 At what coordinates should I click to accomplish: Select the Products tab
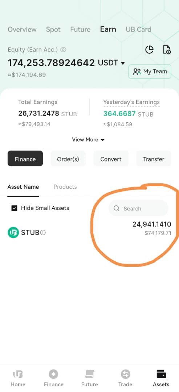click(x=65, y=187)
